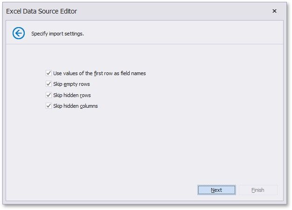Click blank header space right of 'Specify import settings.'
This screenshot has width=292, height=210.
[187, 34]
